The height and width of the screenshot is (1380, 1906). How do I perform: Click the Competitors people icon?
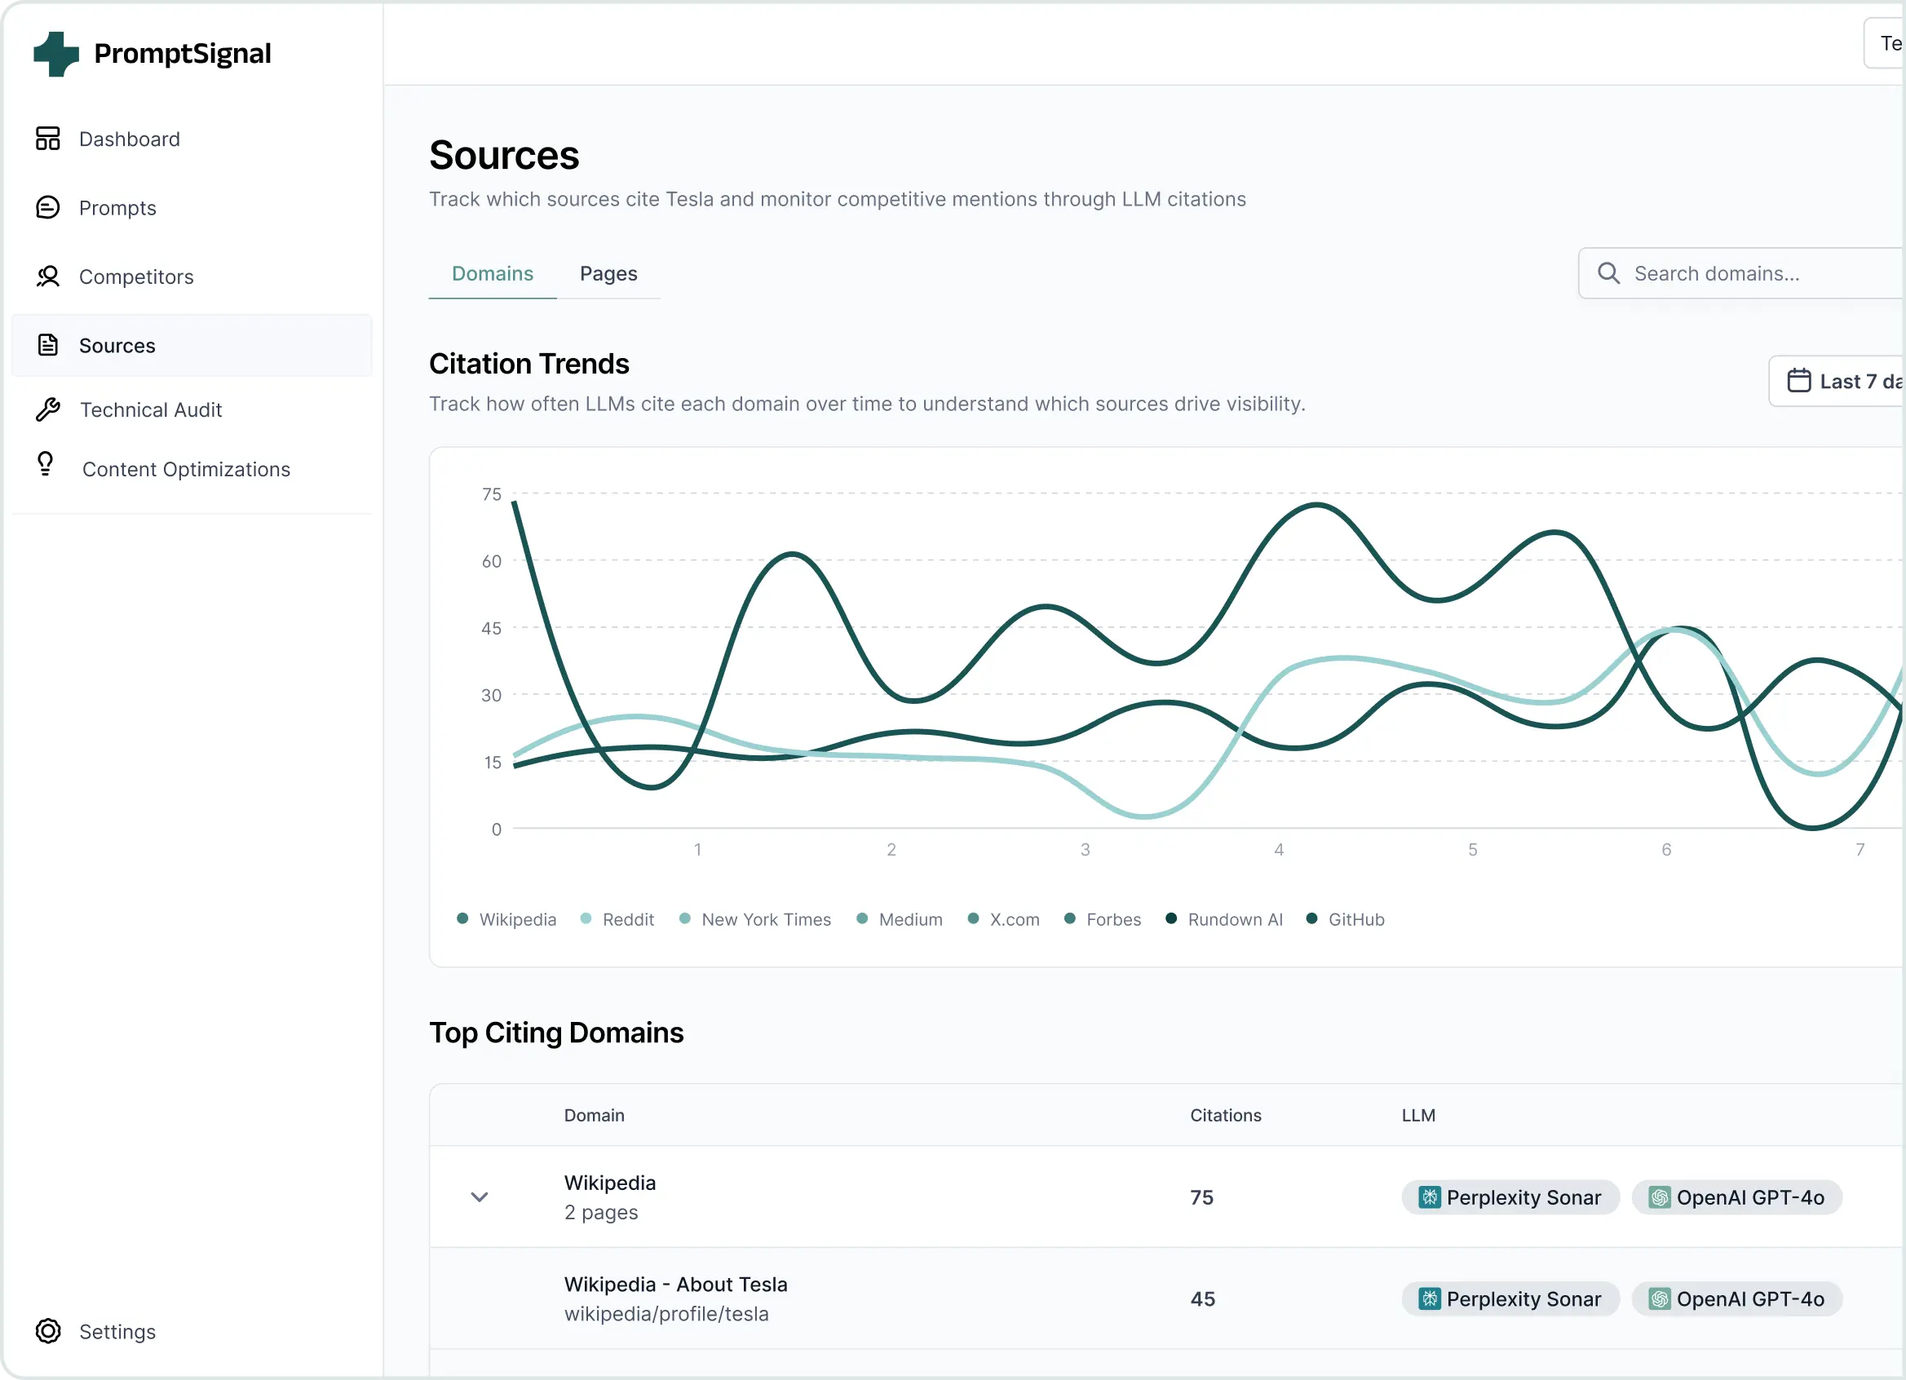click(48, 276)
